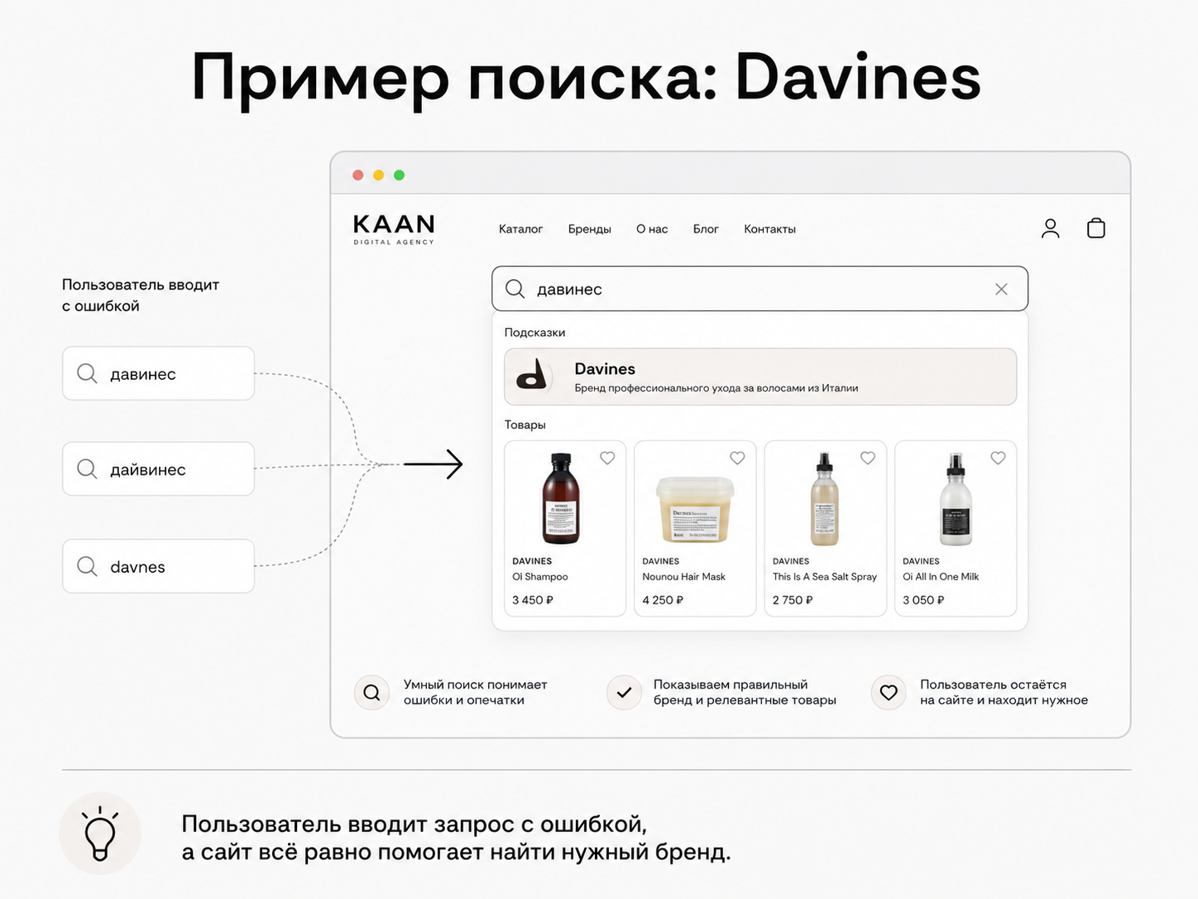
Task: Click the дайвинес example search box
Action: (158, 469)
